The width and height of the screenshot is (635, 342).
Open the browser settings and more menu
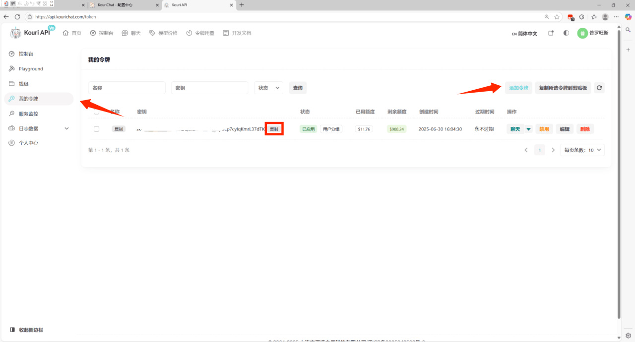[x=617, y=16]
